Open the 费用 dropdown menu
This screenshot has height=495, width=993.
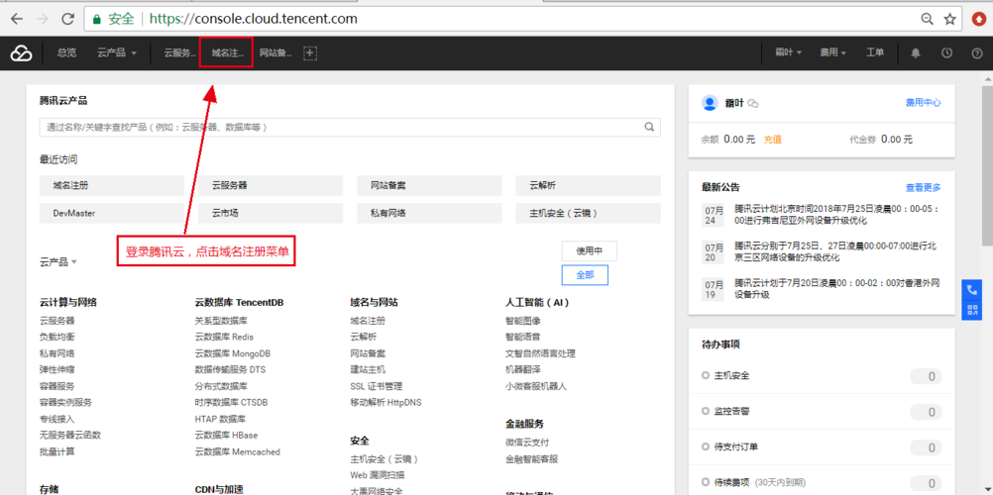click(x=833, y=53)
